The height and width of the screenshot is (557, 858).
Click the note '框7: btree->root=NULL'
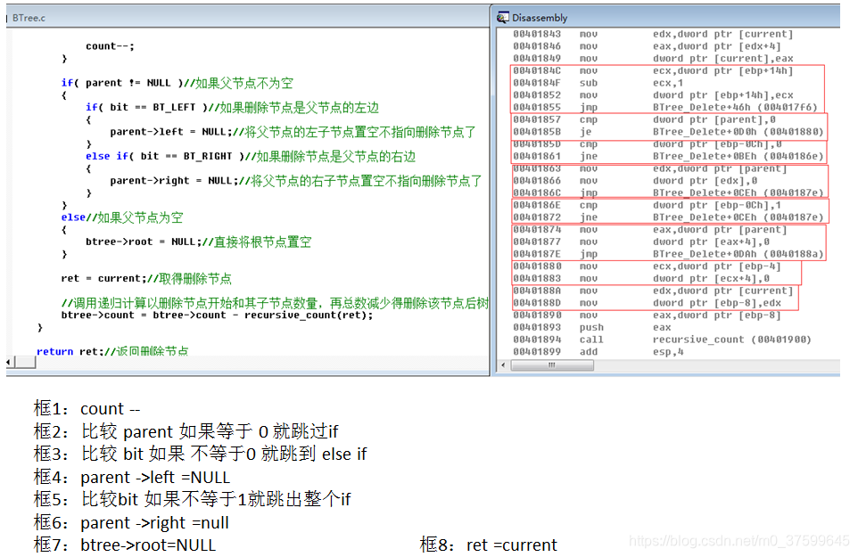coord(124,545)
